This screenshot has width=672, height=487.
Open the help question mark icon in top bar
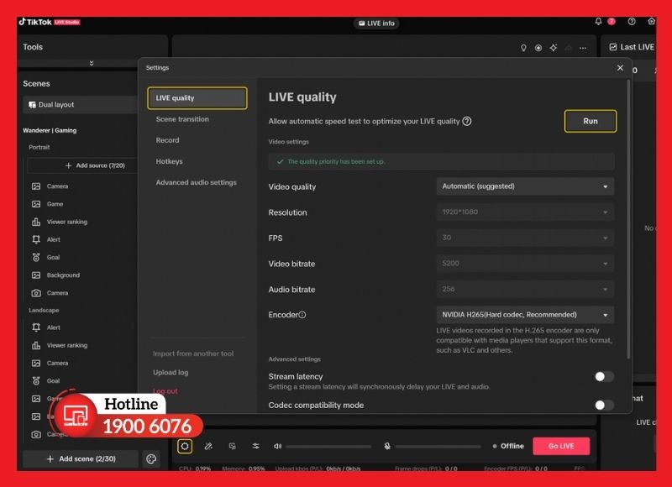[632, 22]
